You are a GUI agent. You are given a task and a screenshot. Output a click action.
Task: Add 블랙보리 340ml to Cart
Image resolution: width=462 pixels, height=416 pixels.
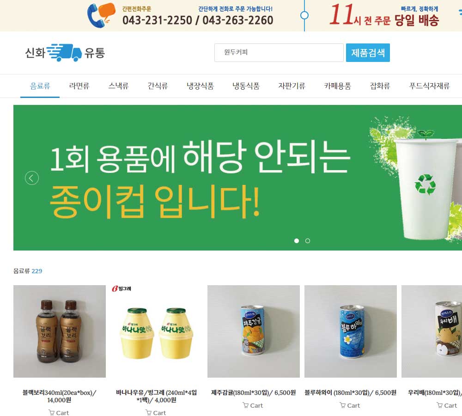point(59,412)
